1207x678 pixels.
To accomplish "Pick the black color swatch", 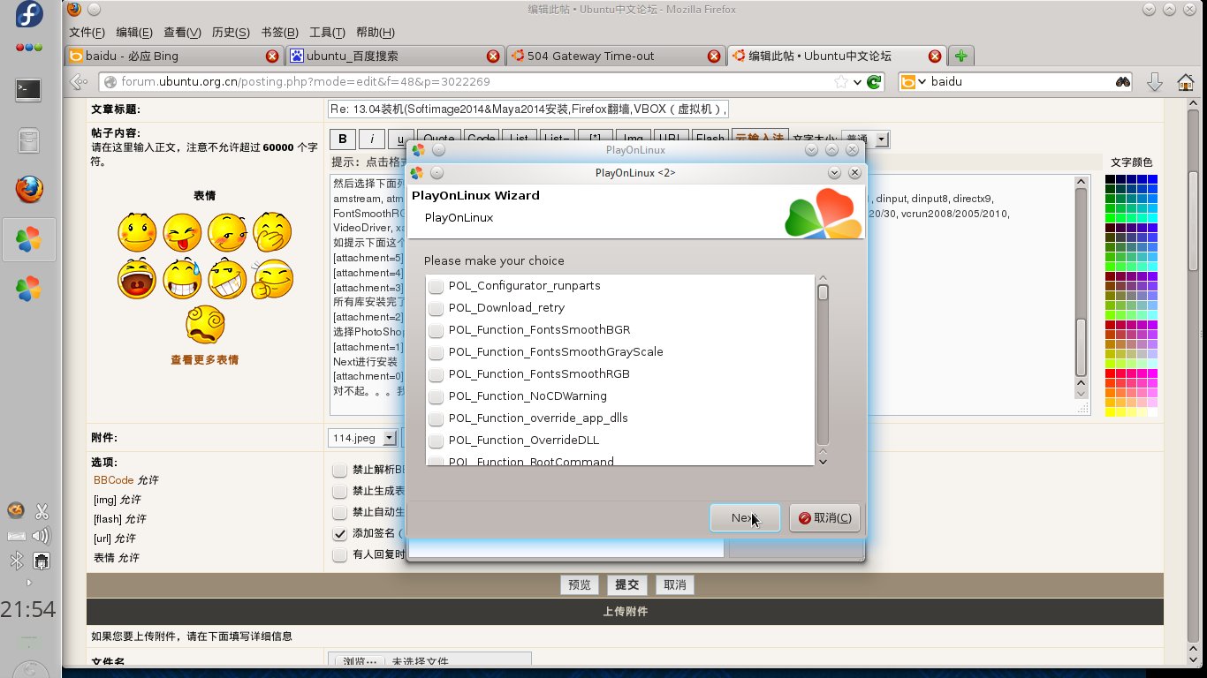I will point(1111,180).
